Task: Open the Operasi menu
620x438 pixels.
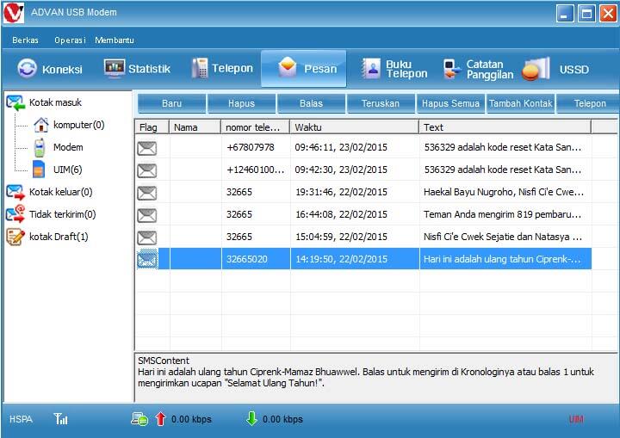Action: point(70,40)
